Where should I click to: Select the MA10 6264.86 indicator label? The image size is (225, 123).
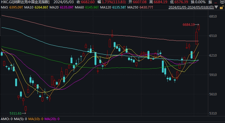(36, 7)
